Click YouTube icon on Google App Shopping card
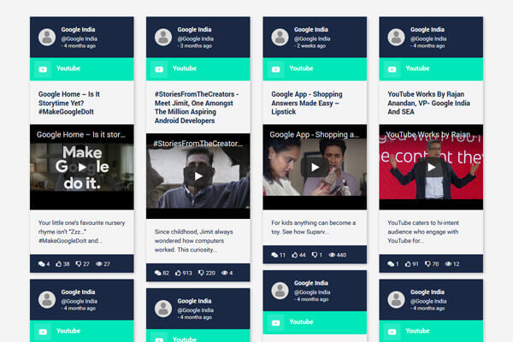This screenshot has height=342, width=513. pyautogui.click(x=276, y=69)
